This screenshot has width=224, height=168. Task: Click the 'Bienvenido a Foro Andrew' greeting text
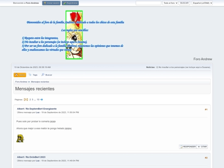click(x=26, y=3)
